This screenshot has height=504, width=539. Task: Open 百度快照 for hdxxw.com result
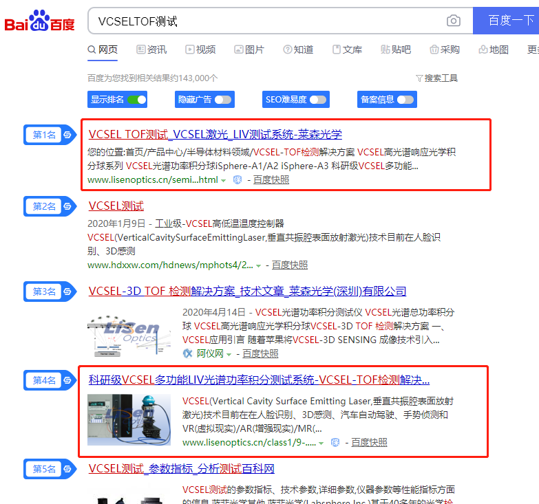point(290,265)
